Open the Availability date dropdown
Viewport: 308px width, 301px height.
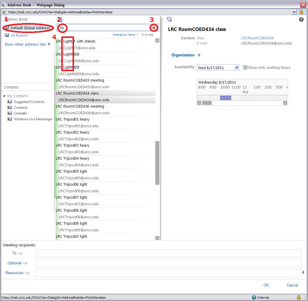pos(236,67)
